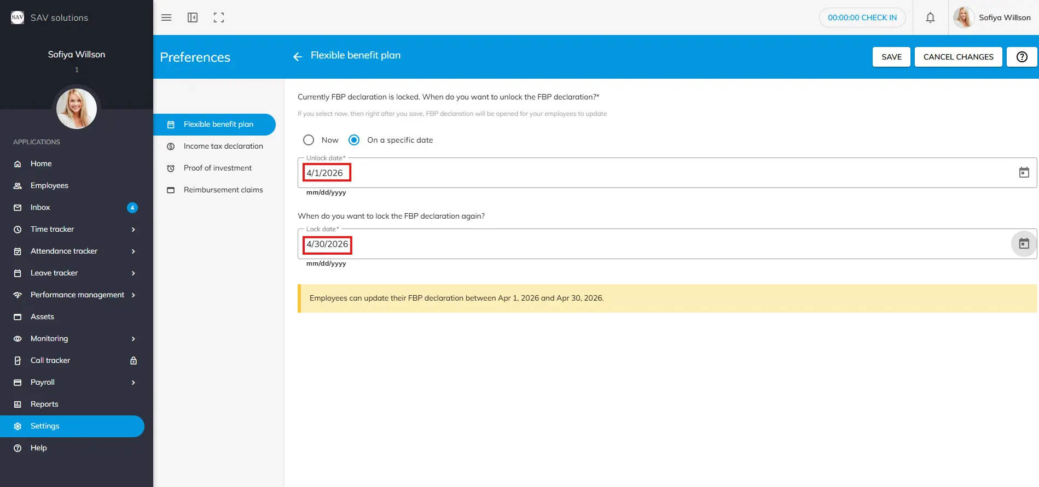Viewport: 1039px width, 487px height.
Task: Open the calendar picker for Unlock date
Action: click(1024, 173)
